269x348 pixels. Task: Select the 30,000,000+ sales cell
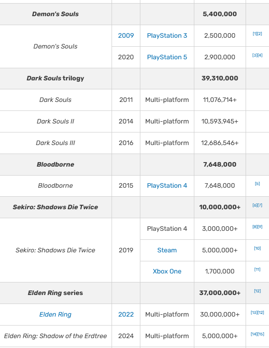click(220, 314)
